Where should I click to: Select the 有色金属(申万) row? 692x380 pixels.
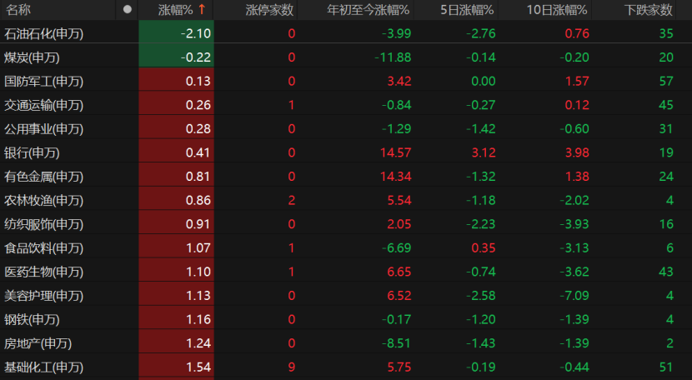click(346, 176)
